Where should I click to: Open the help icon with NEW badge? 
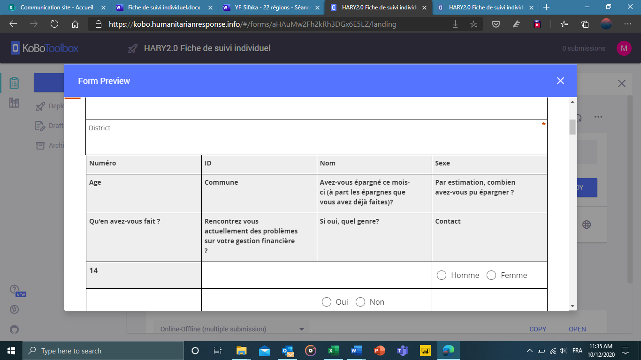[14, 290]
